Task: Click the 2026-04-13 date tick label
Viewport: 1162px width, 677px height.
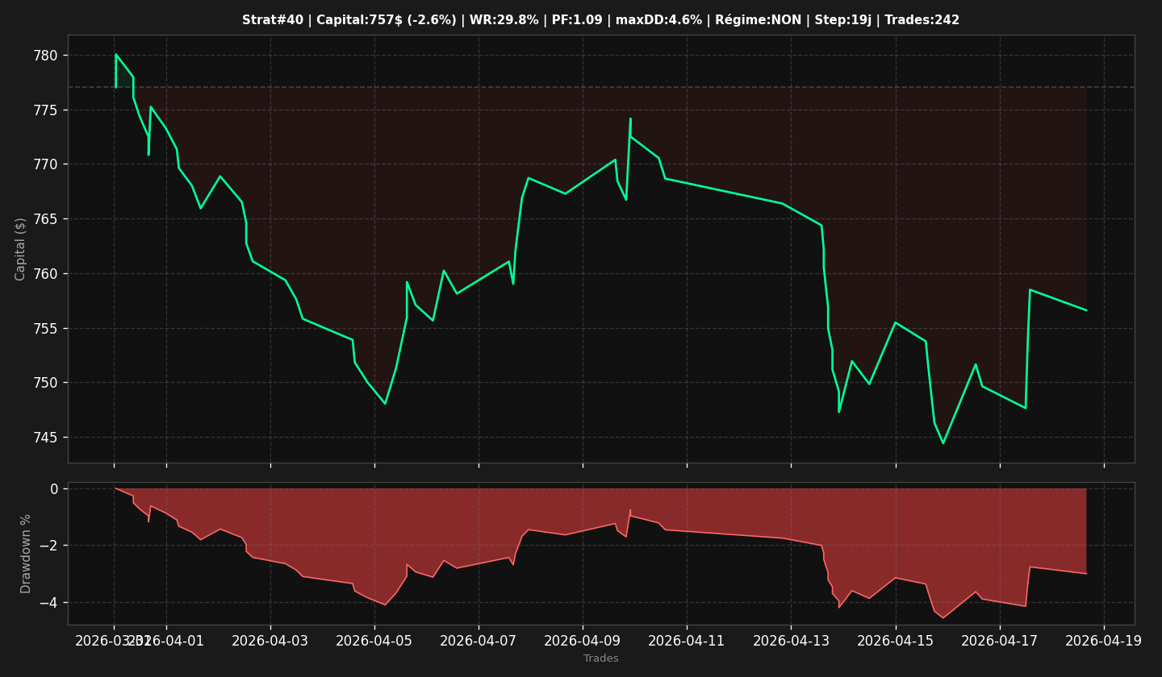Action: click(x=791, y=641)
